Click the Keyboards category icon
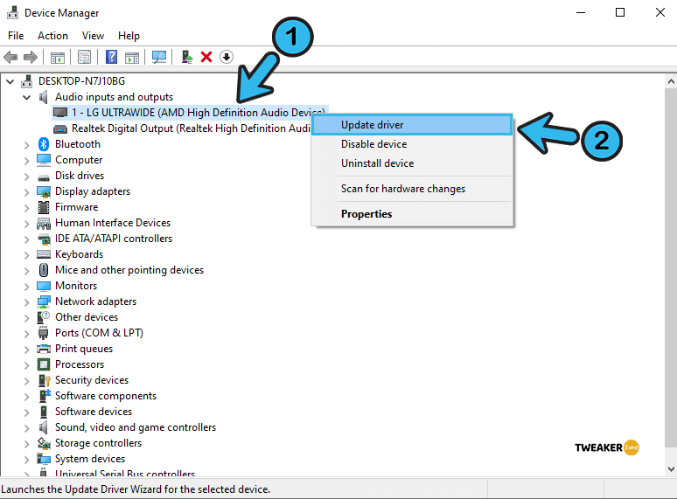Screen dimensions: 677x499 (44, 254)
